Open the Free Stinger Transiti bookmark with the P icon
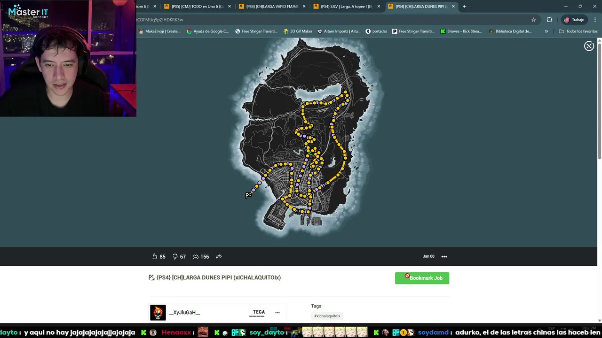 413,31
